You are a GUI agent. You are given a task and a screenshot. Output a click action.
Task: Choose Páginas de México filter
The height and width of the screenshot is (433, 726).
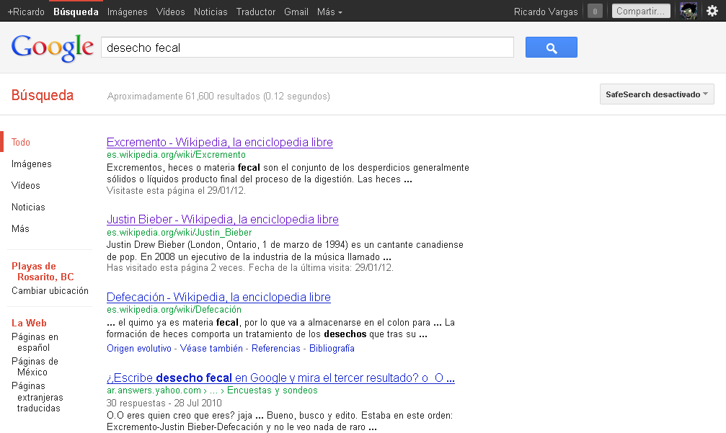click(x=35, y=367)
